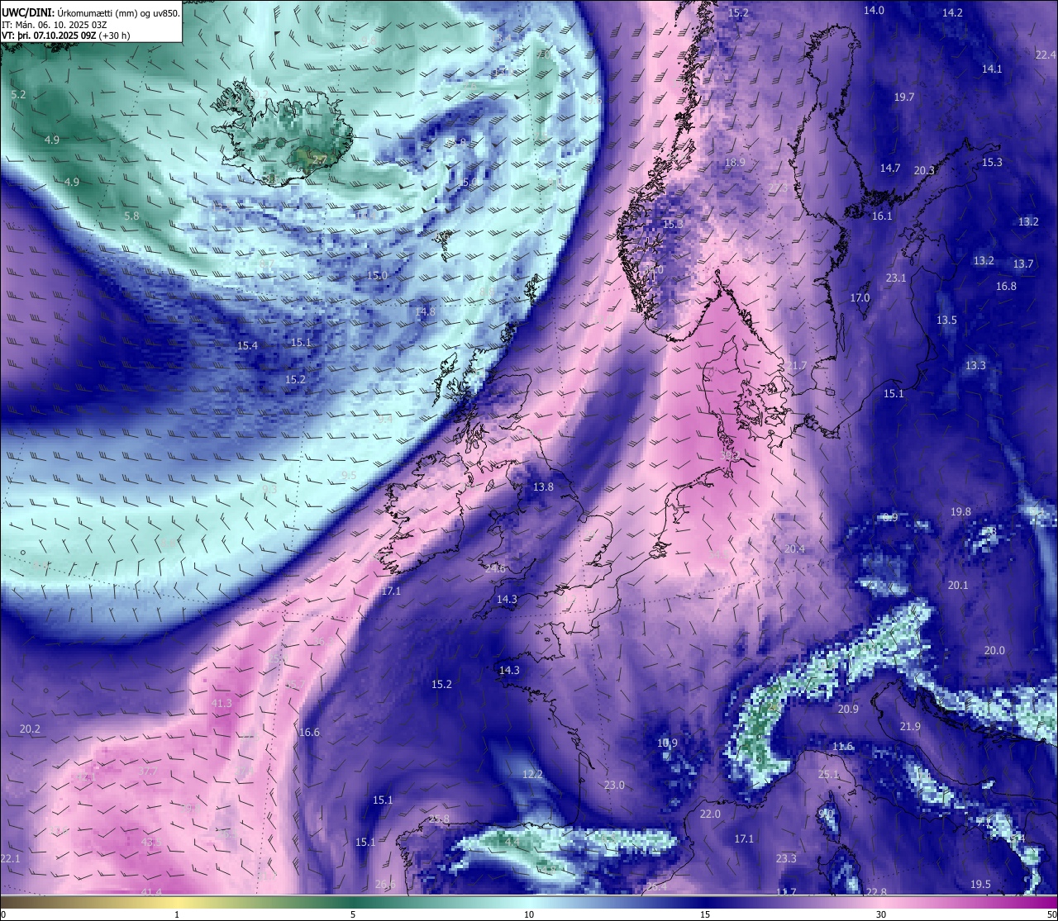Image resolution: width=1058 pixels, height=921 pixels.
Task: Click the 22.0 value near the Mediterranean coast
Action: (x=710, y=814)
